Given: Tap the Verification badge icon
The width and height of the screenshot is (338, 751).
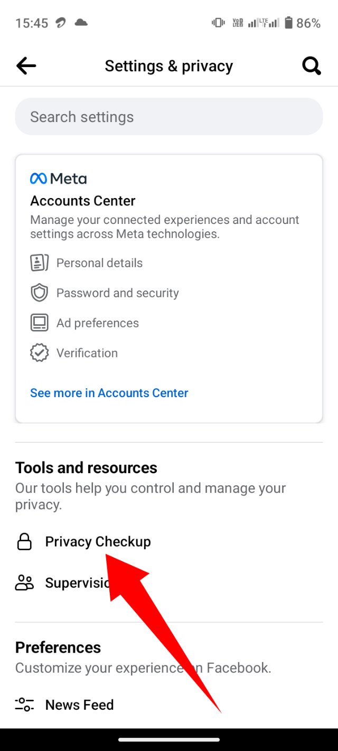Looking at the screenshot, I should [x=40, y=353].
